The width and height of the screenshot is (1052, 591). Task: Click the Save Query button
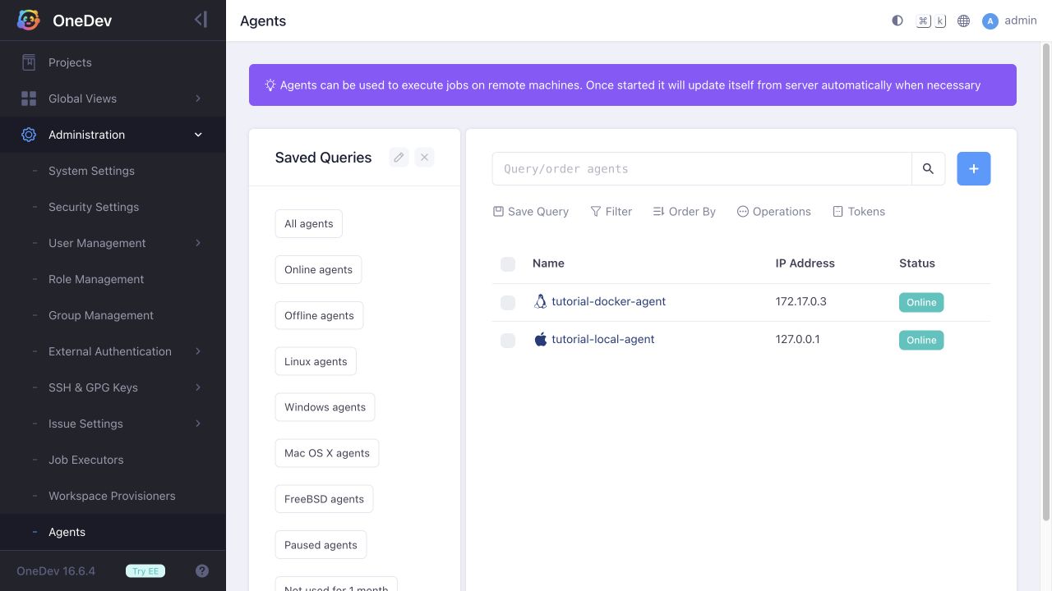(531, 211)
